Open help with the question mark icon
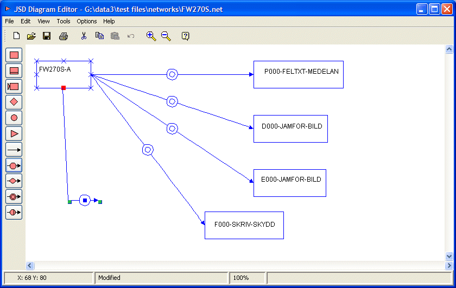Screen dimensions: 456x288 tap(186, 36)
